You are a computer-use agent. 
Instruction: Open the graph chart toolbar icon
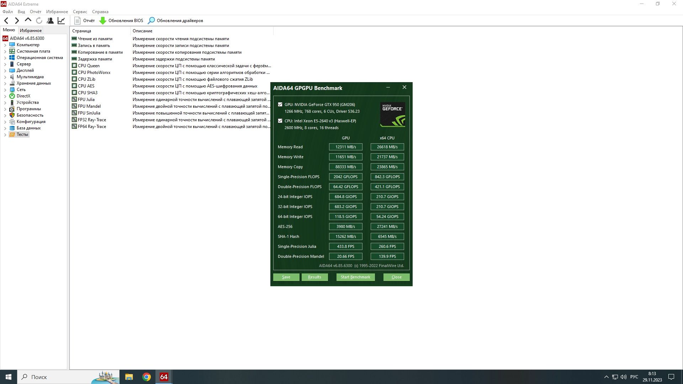tap(61, 21)
